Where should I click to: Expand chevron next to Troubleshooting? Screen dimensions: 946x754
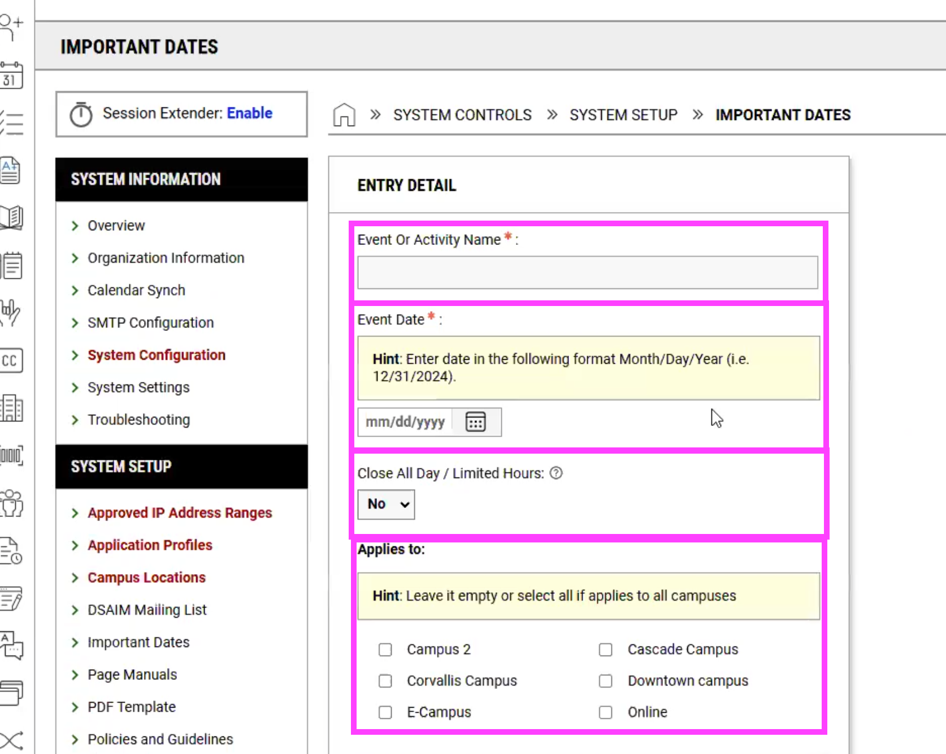point(75,420)
